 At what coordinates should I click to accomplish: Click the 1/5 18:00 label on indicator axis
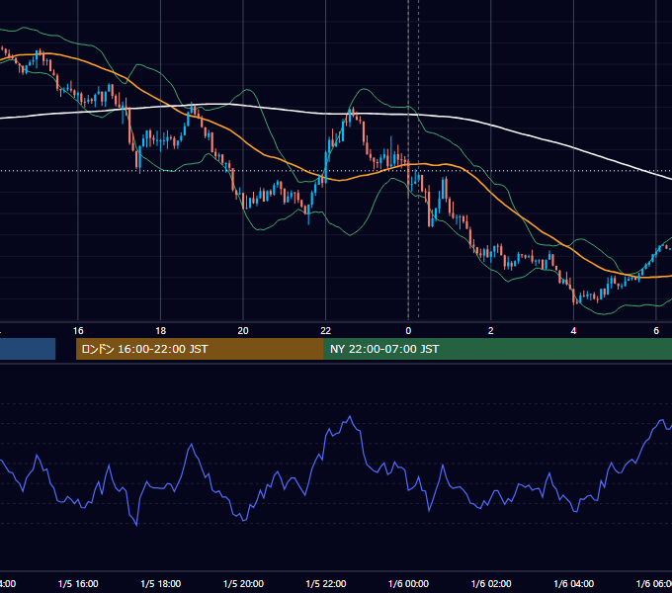coord(161,584)
